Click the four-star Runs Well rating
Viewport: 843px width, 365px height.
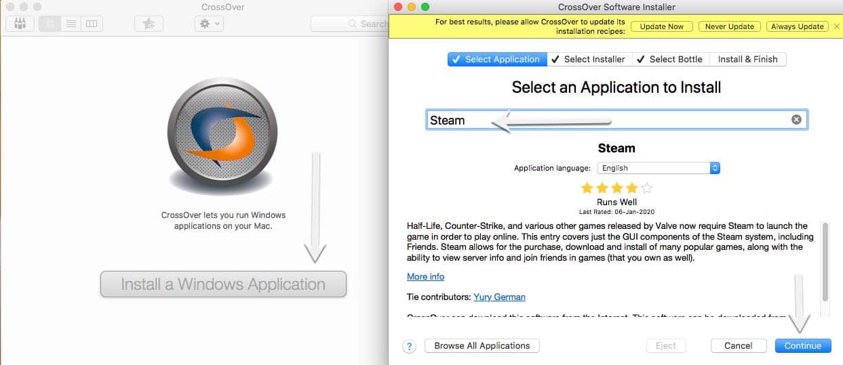pyautogui.click(x=616, y=188)
